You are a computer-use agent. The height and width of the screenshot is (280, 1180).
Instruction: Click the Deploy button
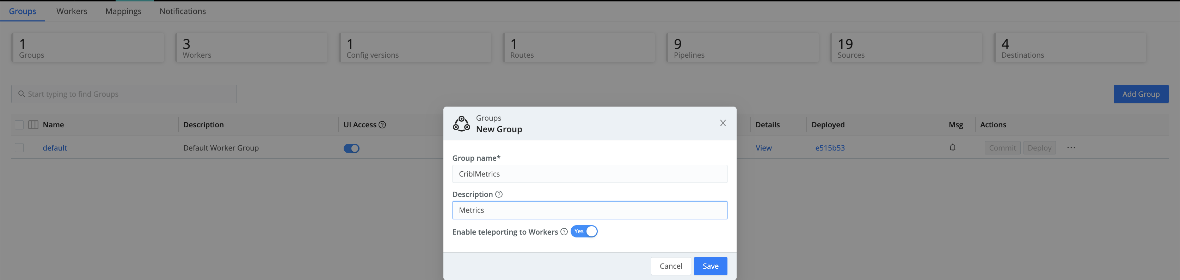[1039, 148]
